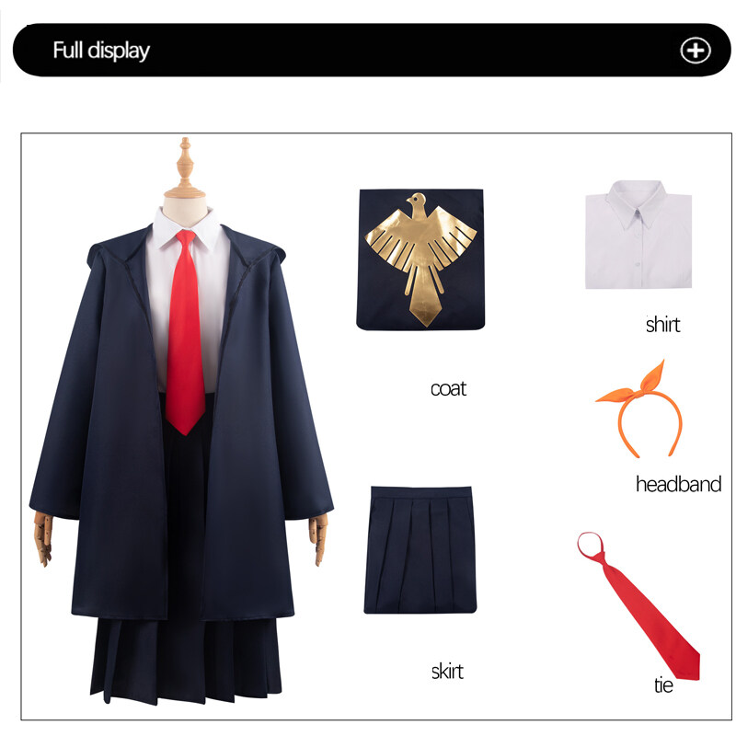The width and height of the screenshot is (736, 736).
Task: Select the orange bow headband image
Action: click(x=638, y=409)
